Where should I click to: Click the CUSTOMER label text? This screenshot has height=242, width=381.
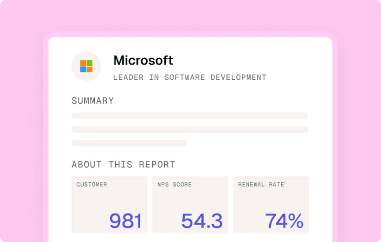point(92,184)
